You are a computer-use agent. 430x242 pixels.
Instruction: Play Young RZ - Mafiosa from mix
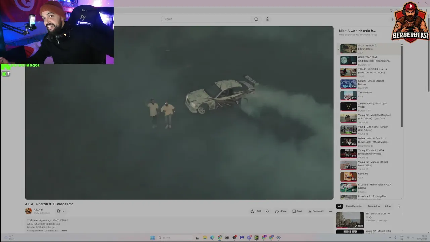coord(370,165)
